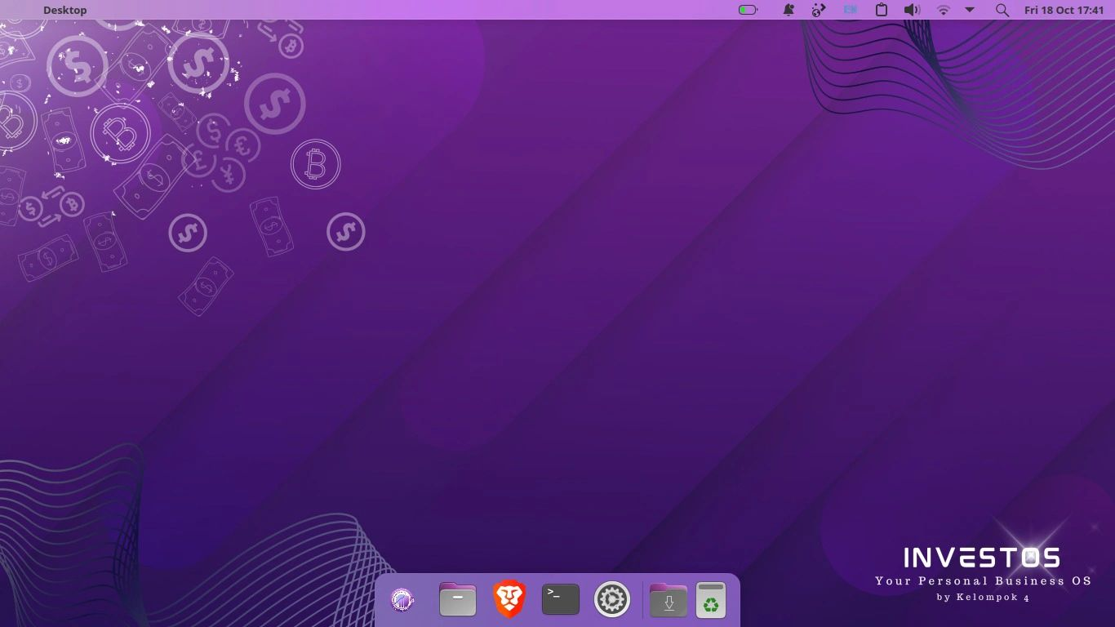This screenshot has height=627, width=1115.
Task: Open the search magnifier in top bar
Action: 1002,10
